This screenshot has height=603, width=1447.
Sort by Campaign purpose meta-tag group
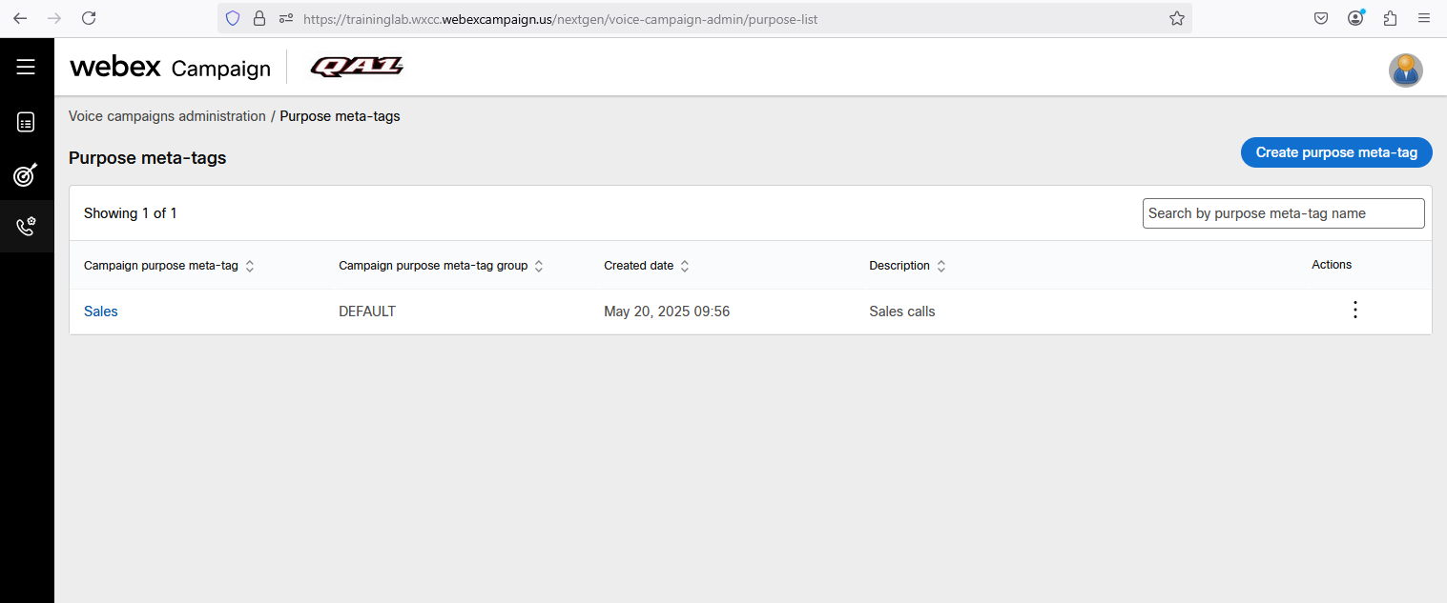(539, 267)
